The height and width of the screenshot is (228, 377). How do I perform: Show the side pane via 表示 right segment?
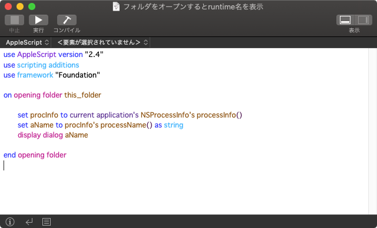tap(363, 20)
